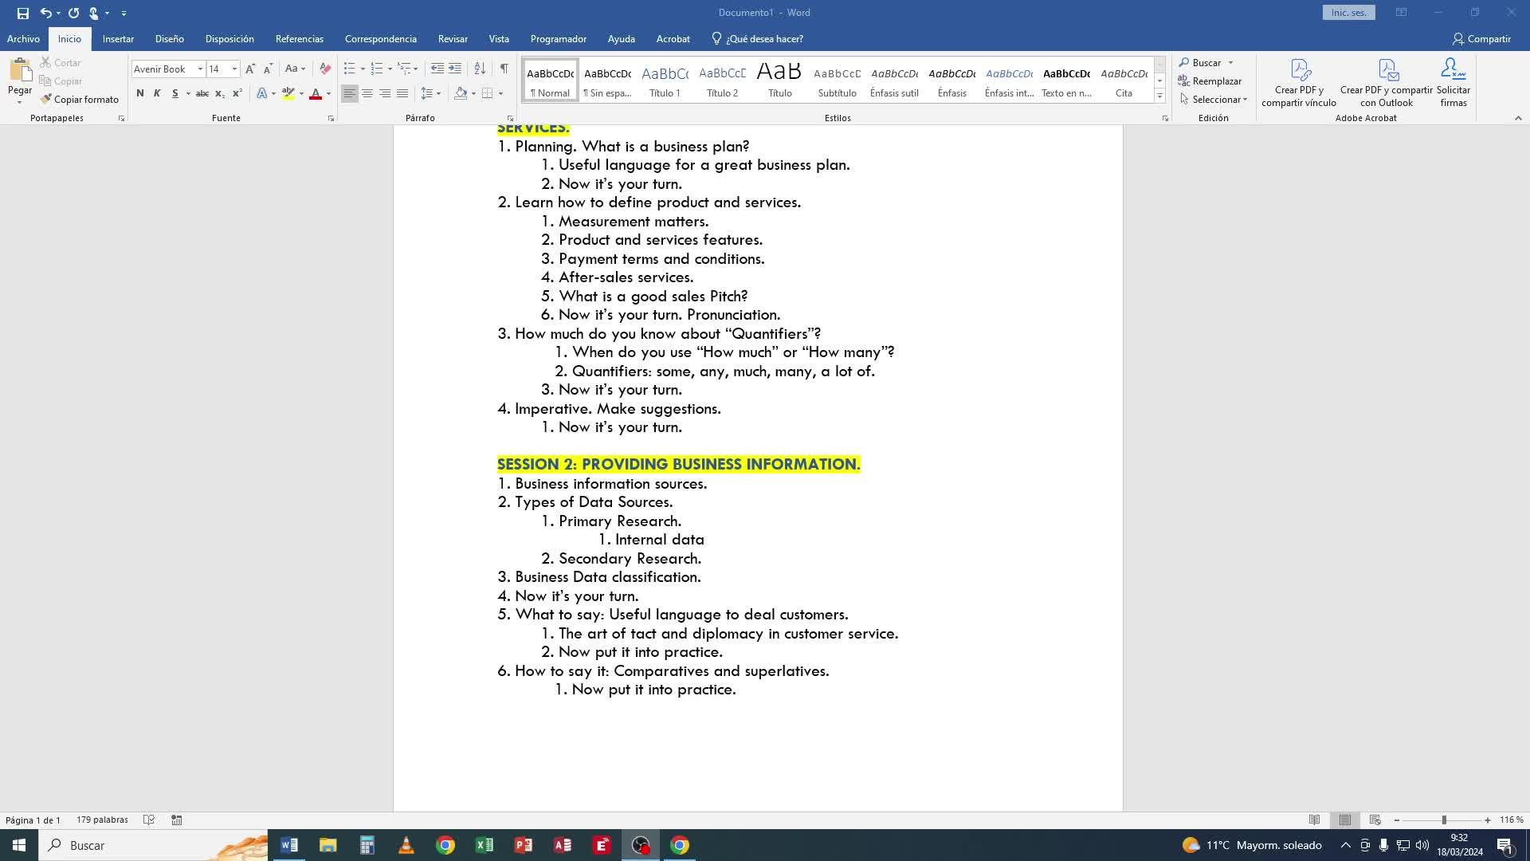Open the Insertar ribbon tab
This screenshot has width=1530, height=861.
click(118, 38)
